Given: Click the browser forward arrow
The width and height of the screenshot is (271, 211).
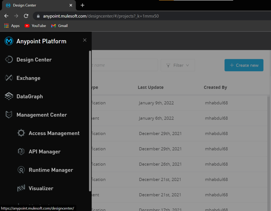Looking at the screenshot, I should click(16, 16).
